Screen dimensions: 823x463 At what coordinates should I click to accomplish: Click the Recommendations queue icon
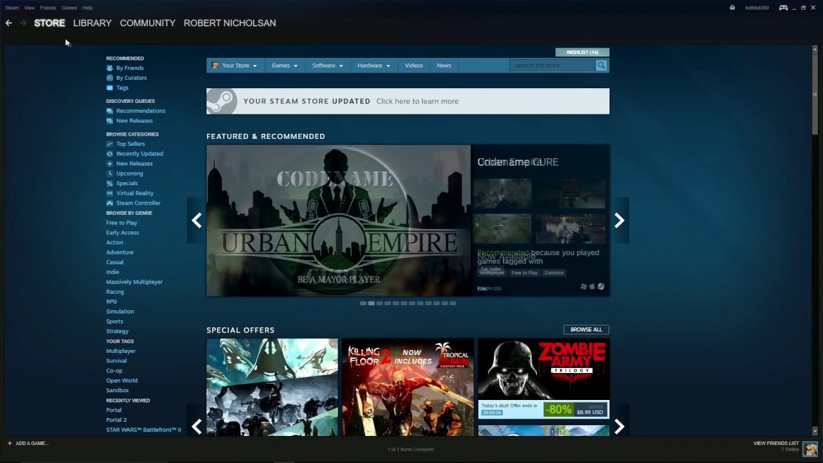tap(109, 111)
